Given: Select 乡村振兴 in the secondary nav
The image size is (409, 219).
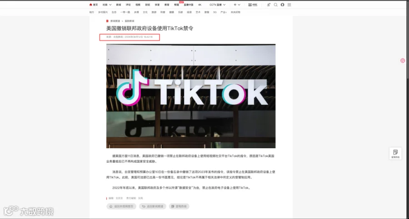Looking at the screenshot, I should pyautogui.click(x=103, y=12).
